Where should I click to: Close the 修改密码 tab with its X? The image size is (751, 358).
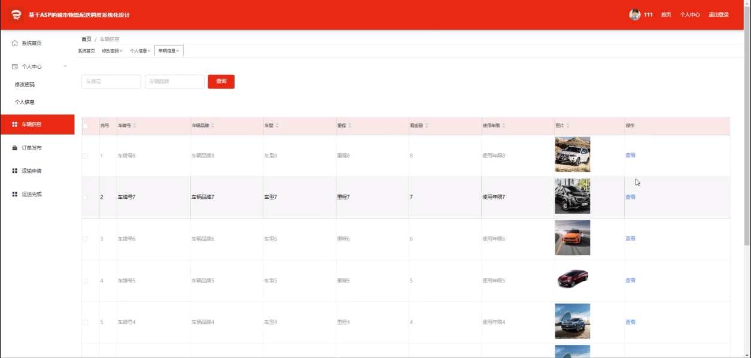(121, 51)
